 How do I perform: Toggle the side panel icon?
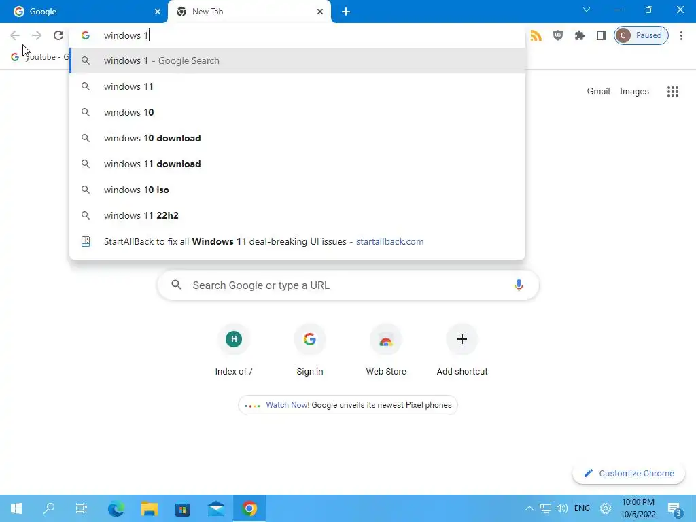pos(602,35)
